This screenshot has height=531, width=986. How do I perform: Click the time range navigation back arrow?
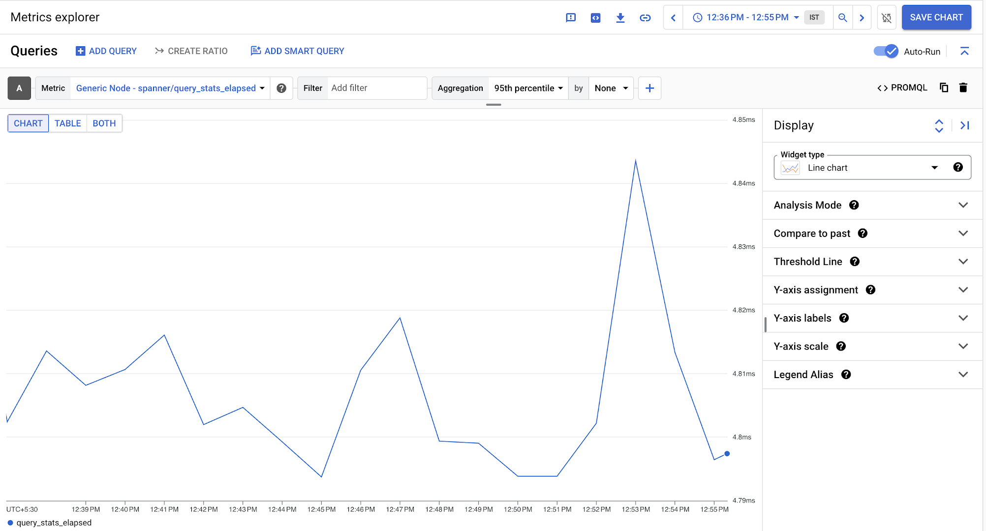674,18
